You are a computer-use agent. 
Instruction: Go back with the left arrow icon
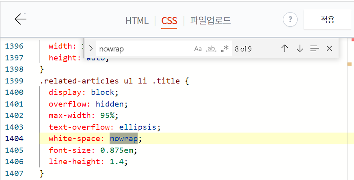point(21,19)
